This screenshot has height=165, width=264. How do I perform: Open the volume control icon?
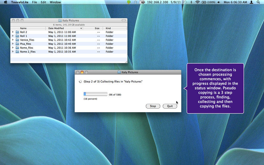[x=219, y=2]
